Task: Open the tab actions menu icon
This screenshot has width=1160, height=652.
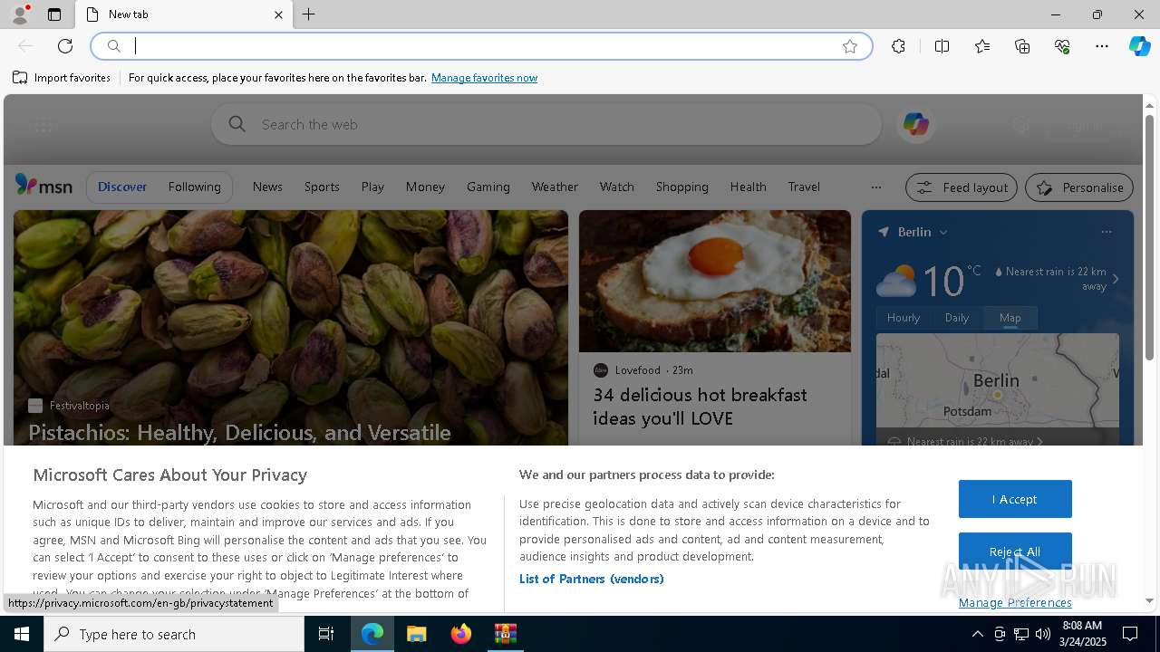Action: click(54, 14)
